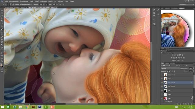Select the Zoom tool
The image size is (195, 109).
tap(2, 61)
